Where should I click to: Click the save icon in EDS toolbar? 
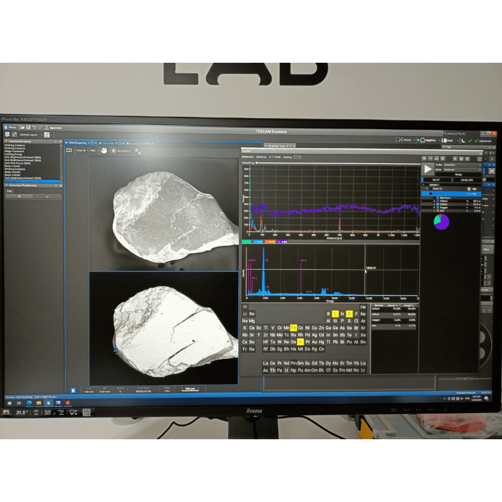coord(461,159)
